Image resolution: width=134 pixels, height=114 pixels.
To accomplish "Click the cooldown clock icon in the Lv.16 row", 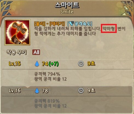I will click(x=81, y=90).
